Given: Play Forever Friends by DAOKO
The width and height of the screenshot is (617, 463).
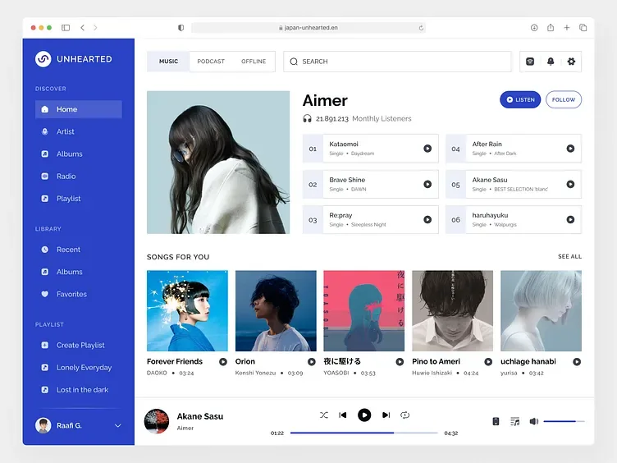Looking at the screenshot, I should (x=223, y=361).
